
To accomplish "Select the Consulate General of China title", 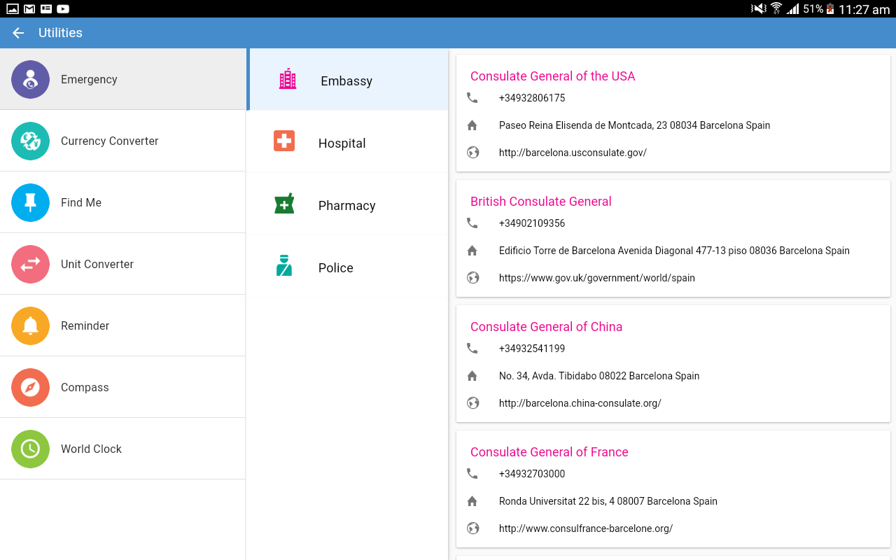I will tap(546, 327).
